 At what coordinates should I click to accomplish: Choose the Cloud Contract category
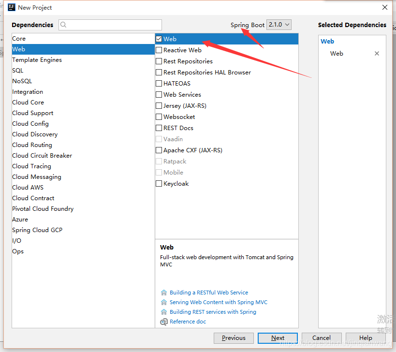[83, 198]
